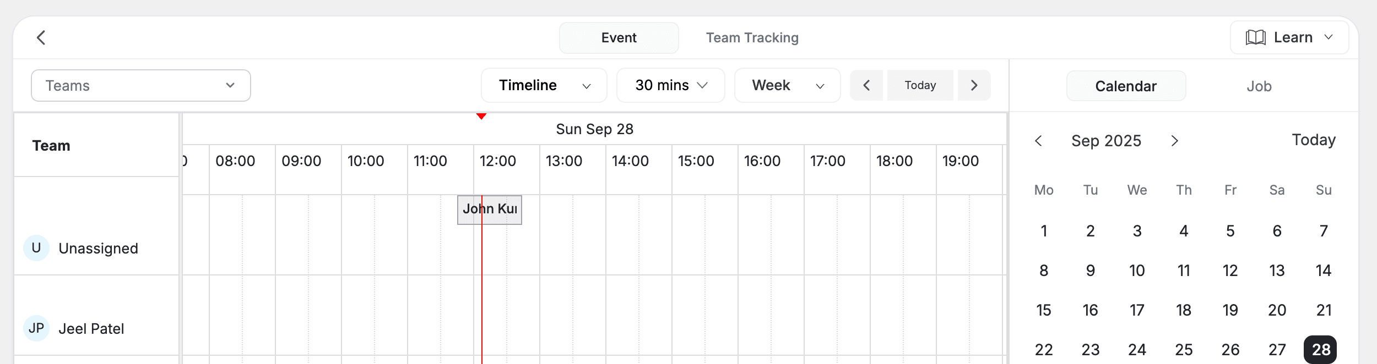Open the Timeline view dropdown
This screenshot has height=364, width=1377.
(543, 85)
